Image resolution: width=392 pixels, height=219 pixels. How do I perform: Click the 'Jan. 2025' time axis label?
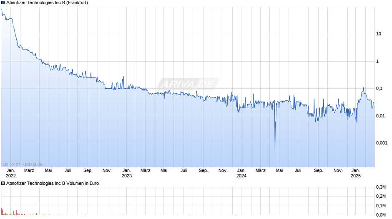(x=355, y=173)
